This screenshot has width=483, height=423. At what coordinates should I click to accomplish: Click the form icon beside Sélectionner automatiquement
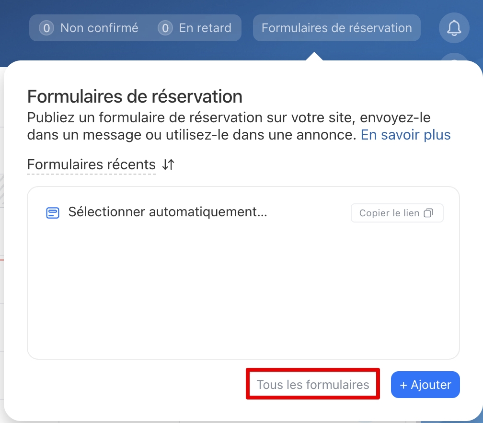[53, 213]
